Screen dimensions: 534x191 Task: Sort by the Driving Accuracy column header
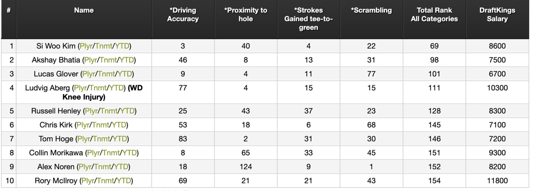tap(183, 15)
